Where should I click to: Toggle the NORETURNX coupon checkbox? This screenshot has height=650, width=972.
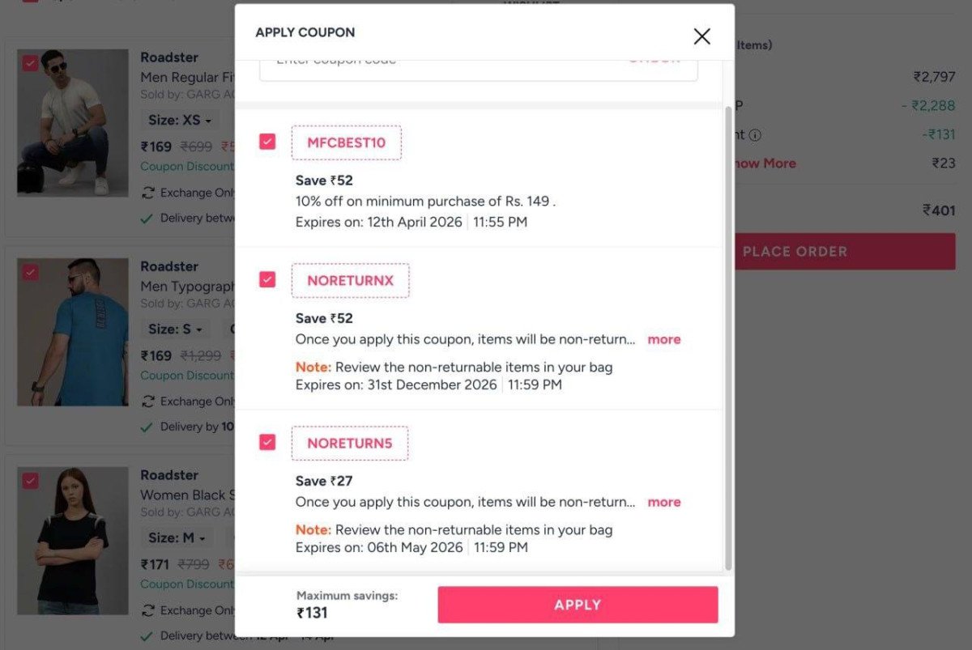click(x=267, y=279)
